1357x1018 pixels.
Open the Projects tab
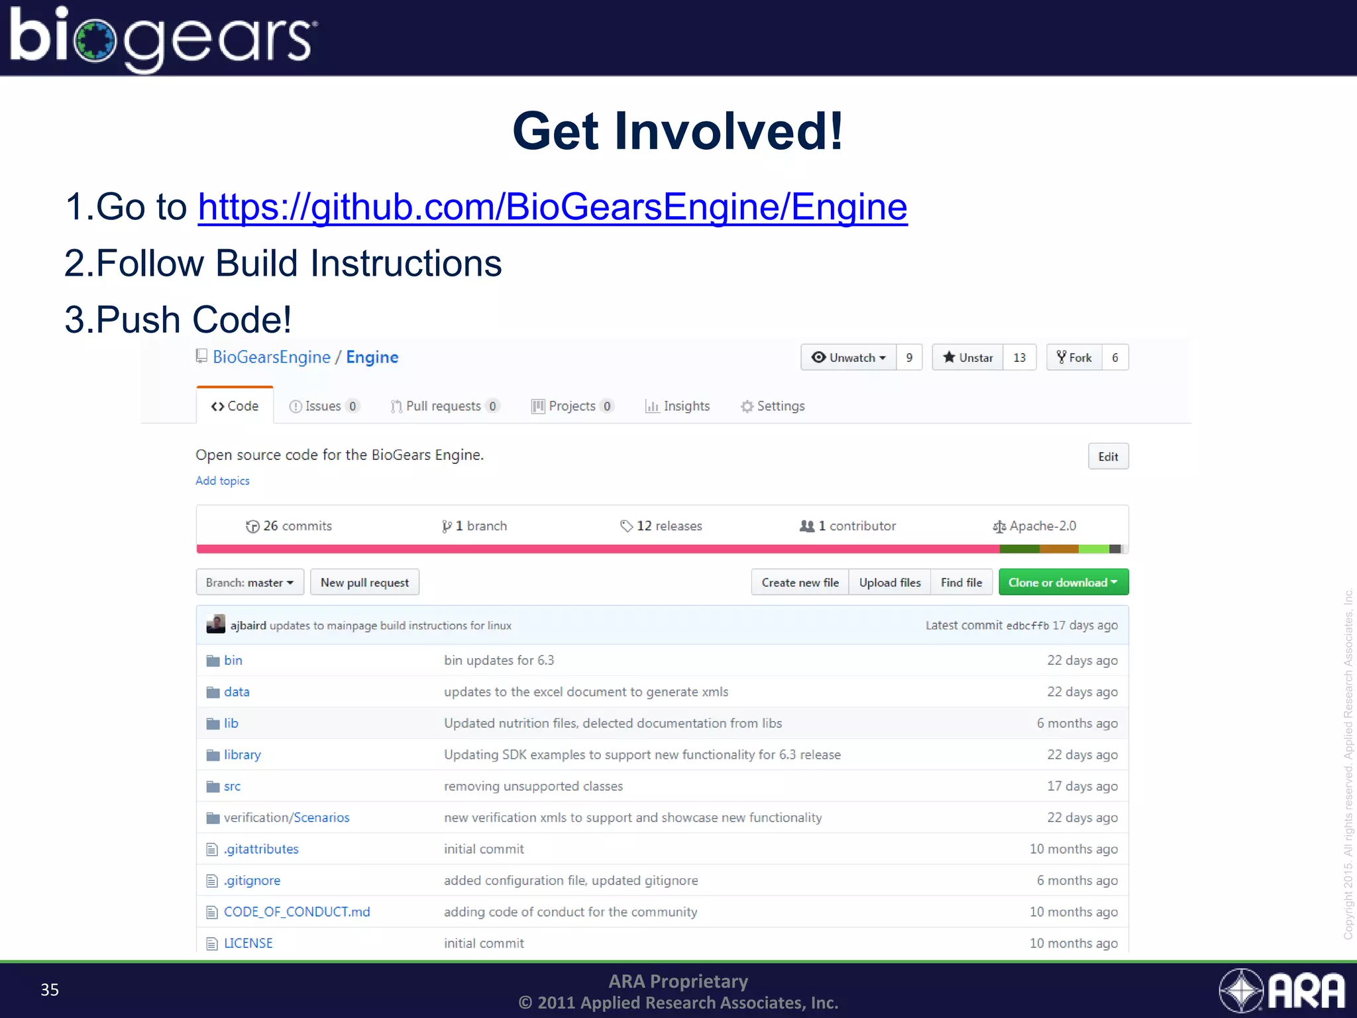point(572,406)
